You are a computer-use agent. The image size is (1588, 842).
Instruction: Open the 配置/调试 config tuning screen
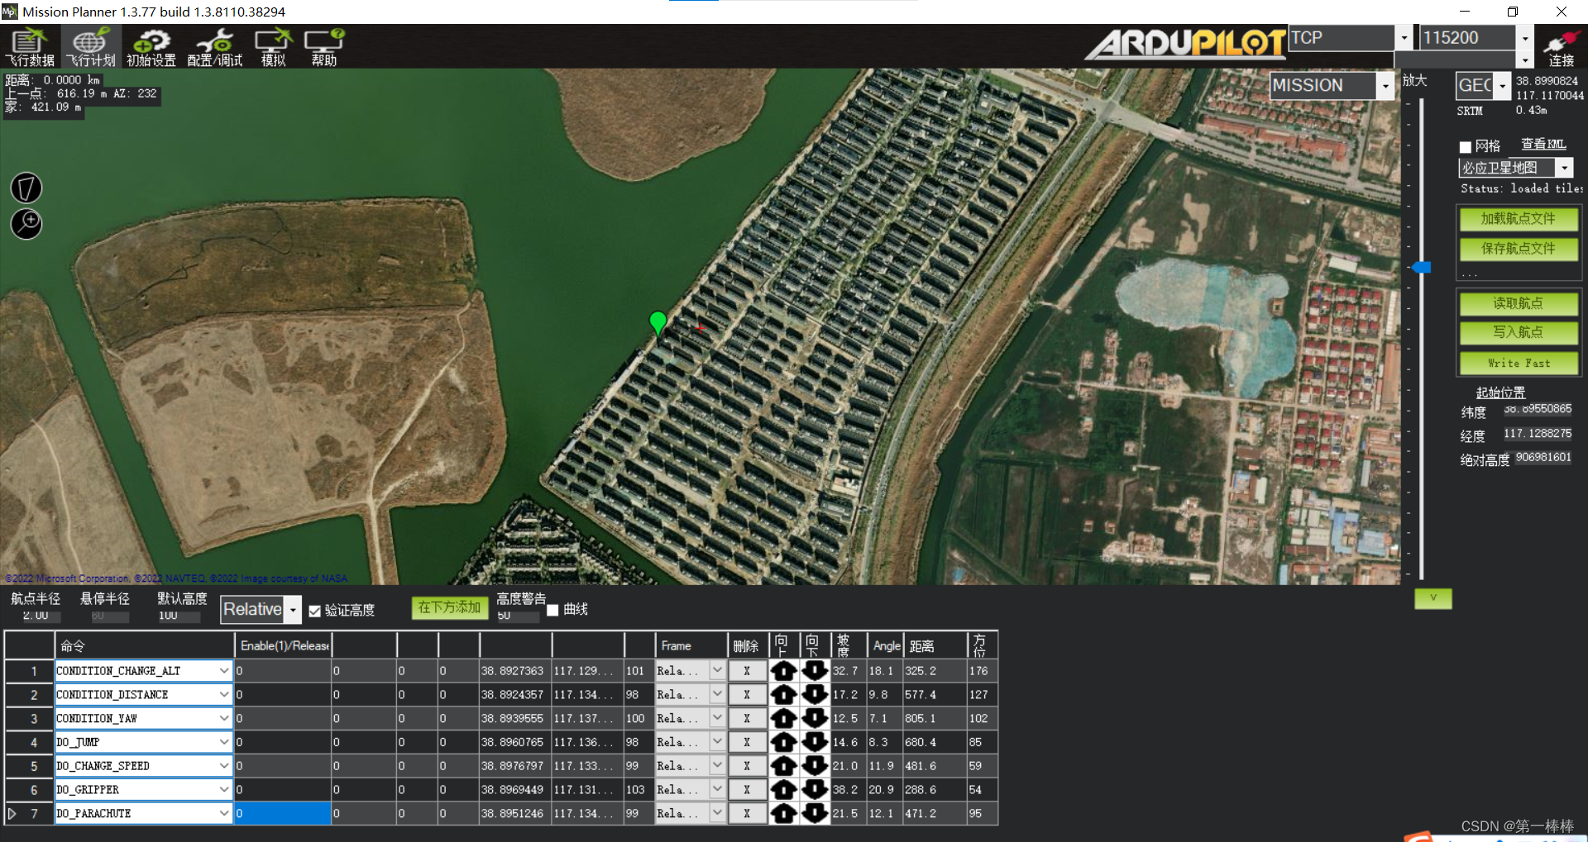click(x=215, y=46)
